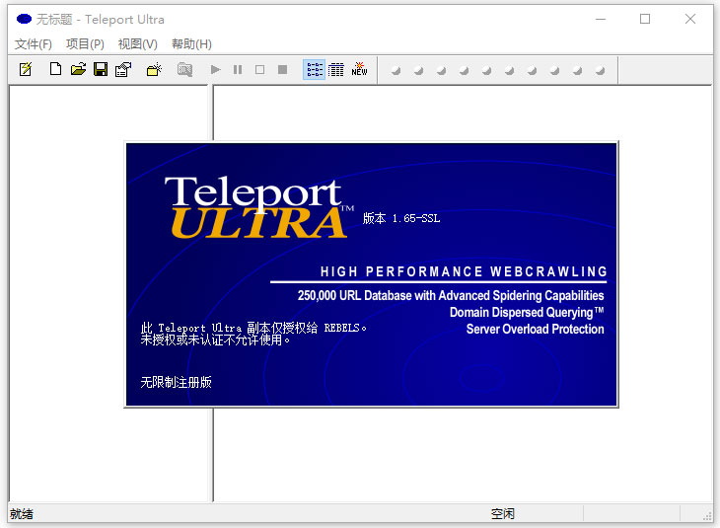Click the greyed-out search files icon

click(x=184, y=69)
